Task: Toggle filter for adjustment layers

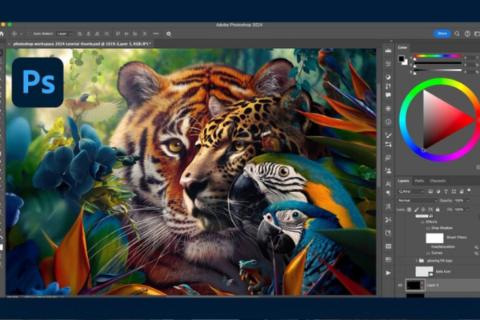Action: coord(438,191)
